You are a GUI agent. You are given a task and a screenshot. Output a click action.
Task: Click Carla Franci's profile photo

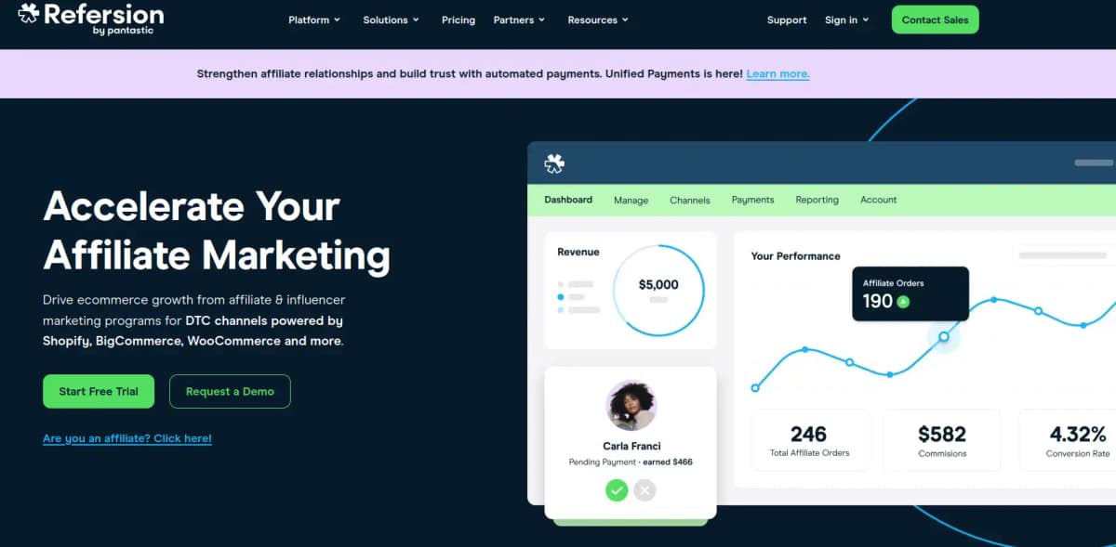[631, 406]
